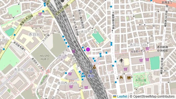Click the ララガーデン street label
Screen dimensions: 176x99
[x=138, y=51]
